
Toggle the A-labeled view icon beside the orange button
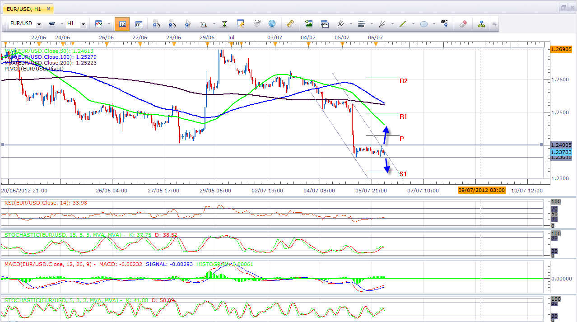139,24
